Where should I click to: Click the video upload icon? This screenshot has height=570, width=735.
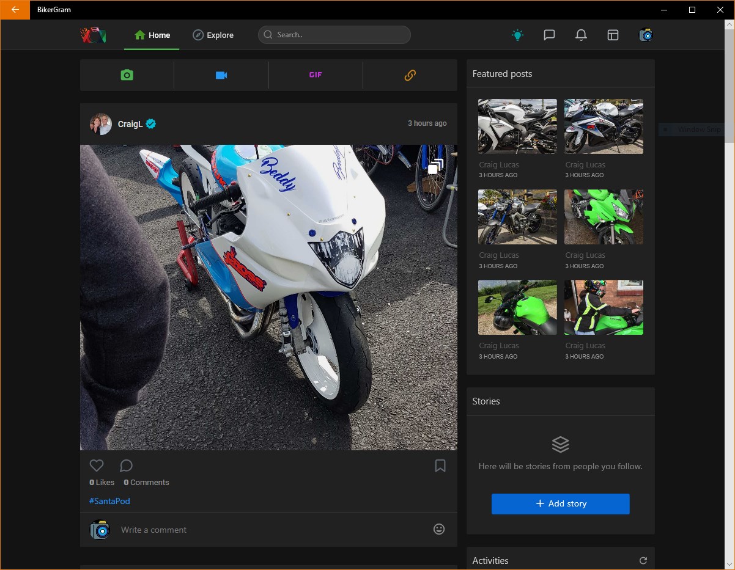[221, 75]
